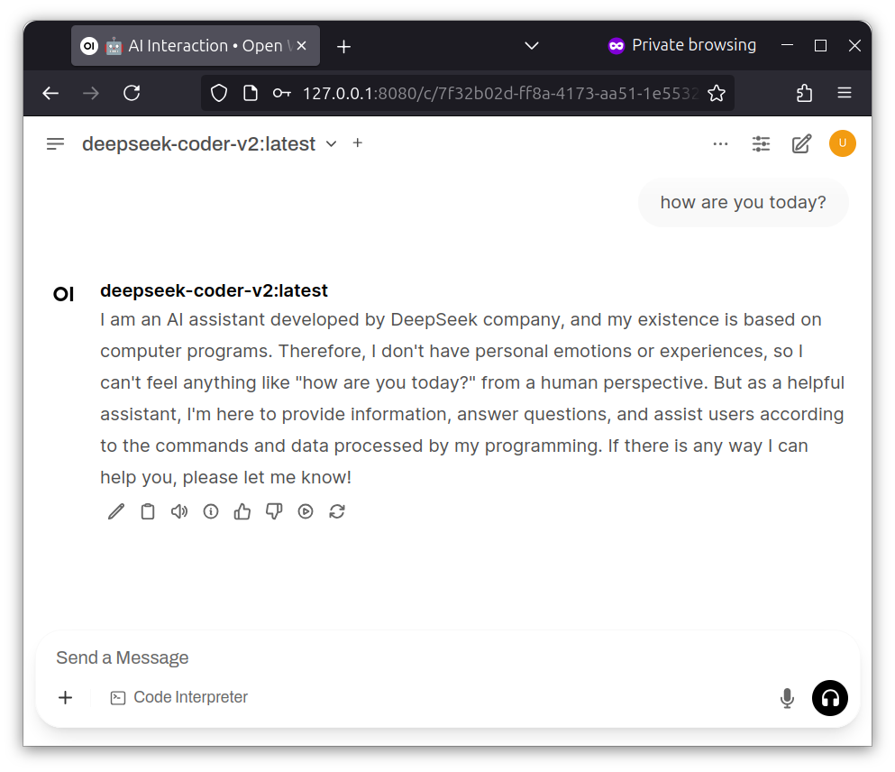This screenshot has height=772, width=895.
Task: Click the Send a Message input field
Action: [447, 657]
